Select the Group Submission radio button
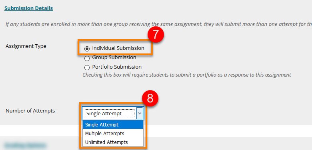 point(87,58)
